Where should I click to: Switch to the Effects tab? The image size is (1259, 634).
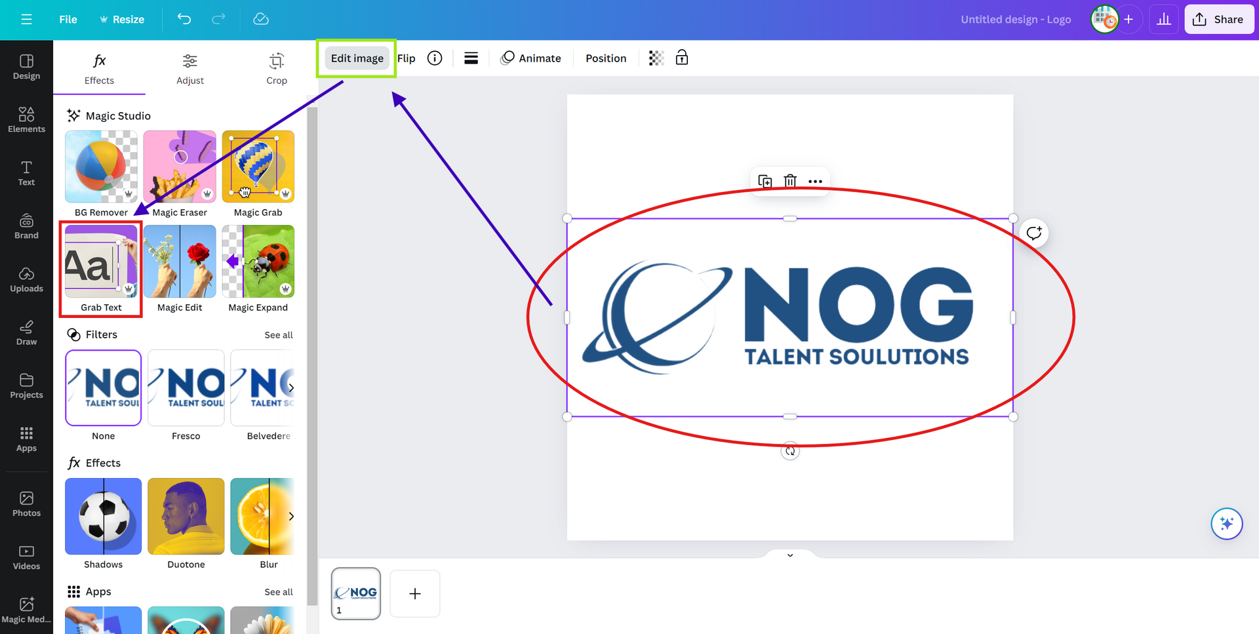coord(99,69)
